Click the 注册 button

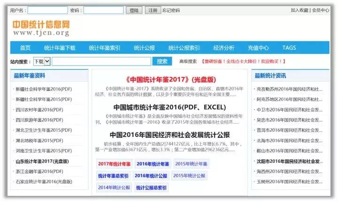tap(153, 10)
